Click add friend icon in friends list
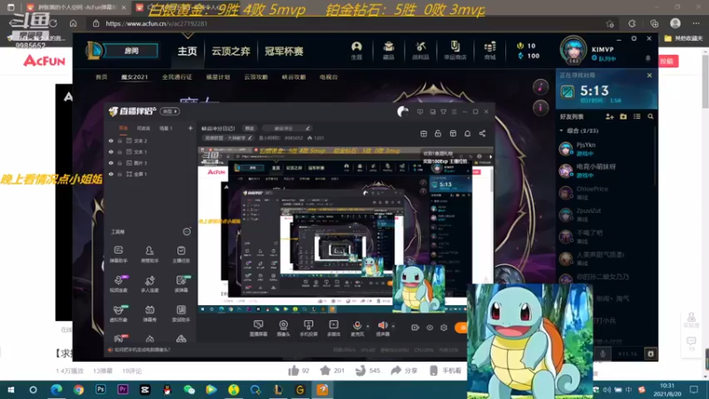Image resolution: width=709 pixels, height=399 pixels. [610, 117]
